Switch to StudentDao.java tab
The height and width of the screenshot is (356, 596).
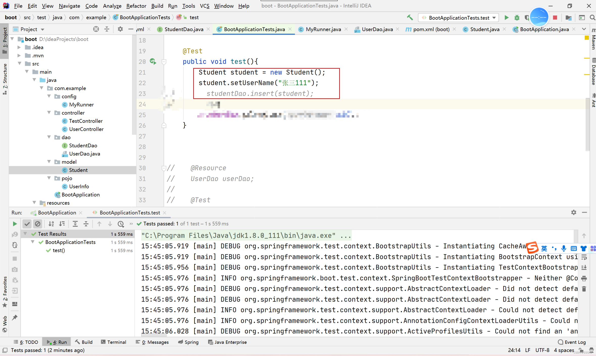coord(184,29)
